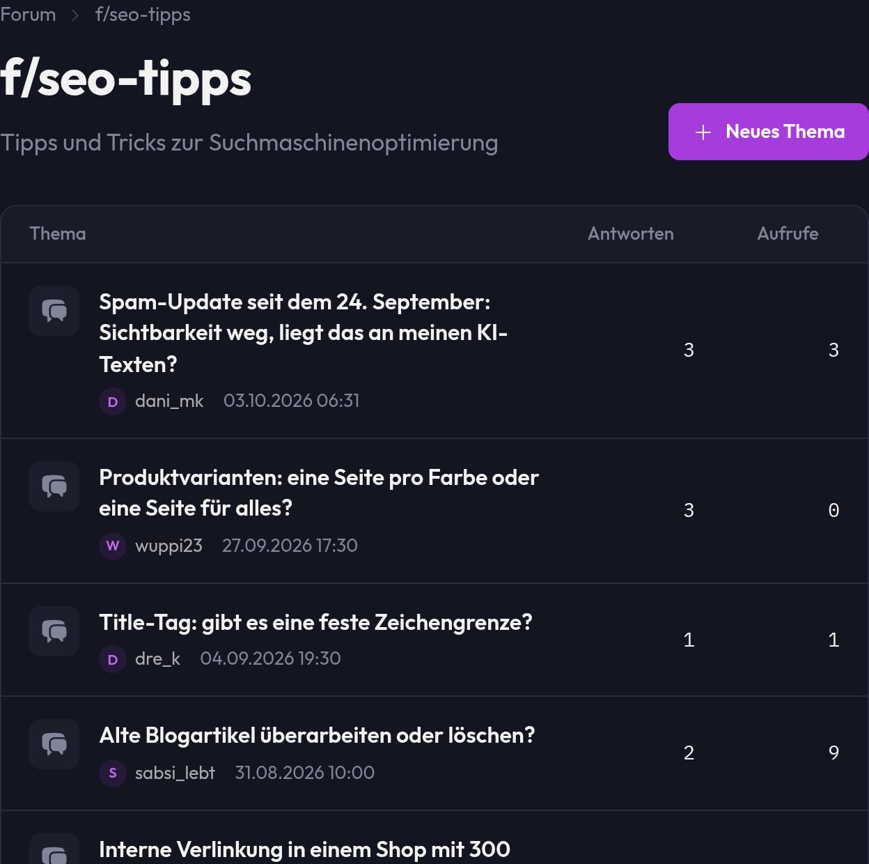The height and width of the screenshot is (864, 869).
Task: Click timestamp 03.10.2026 06:31
Action: pos(292,401)
